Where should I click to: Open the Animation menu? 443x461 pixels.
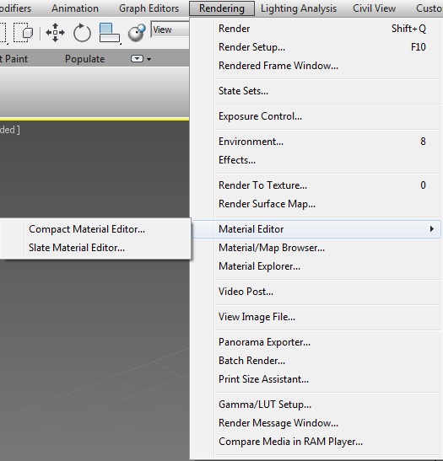pos(75,8)
